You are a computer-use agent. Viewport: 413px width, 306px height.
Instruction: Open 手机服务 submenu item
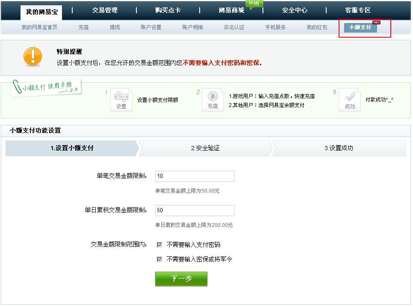click(275, 27)
